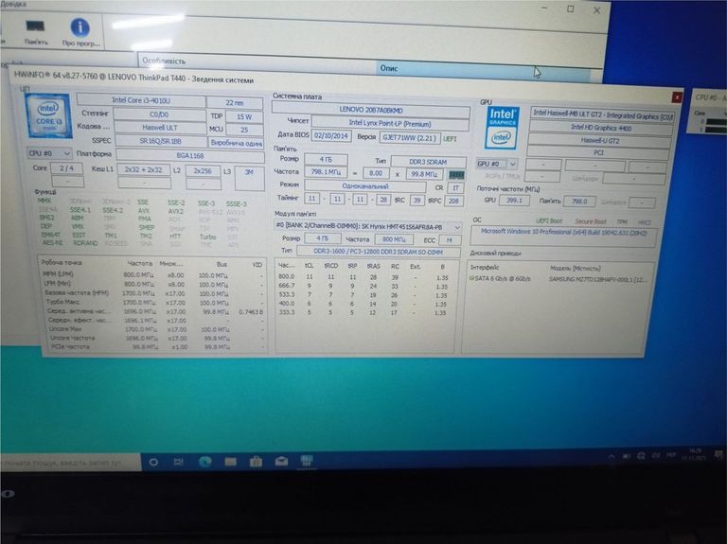The height and width of the screenshot is (544, 727).
Task: Open Microsoft Store taskbar icon
Action: [x=256, y=462]
